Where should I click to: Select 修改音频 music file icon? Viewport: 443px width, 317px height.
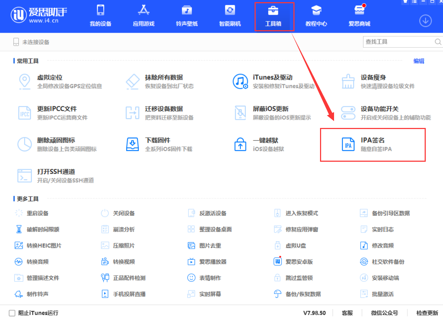[x=364, y=245]
